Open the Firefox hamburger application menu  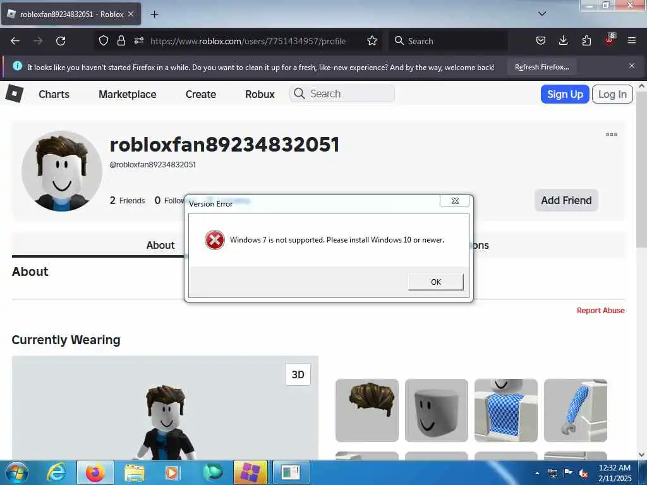(x=632, y=40)
